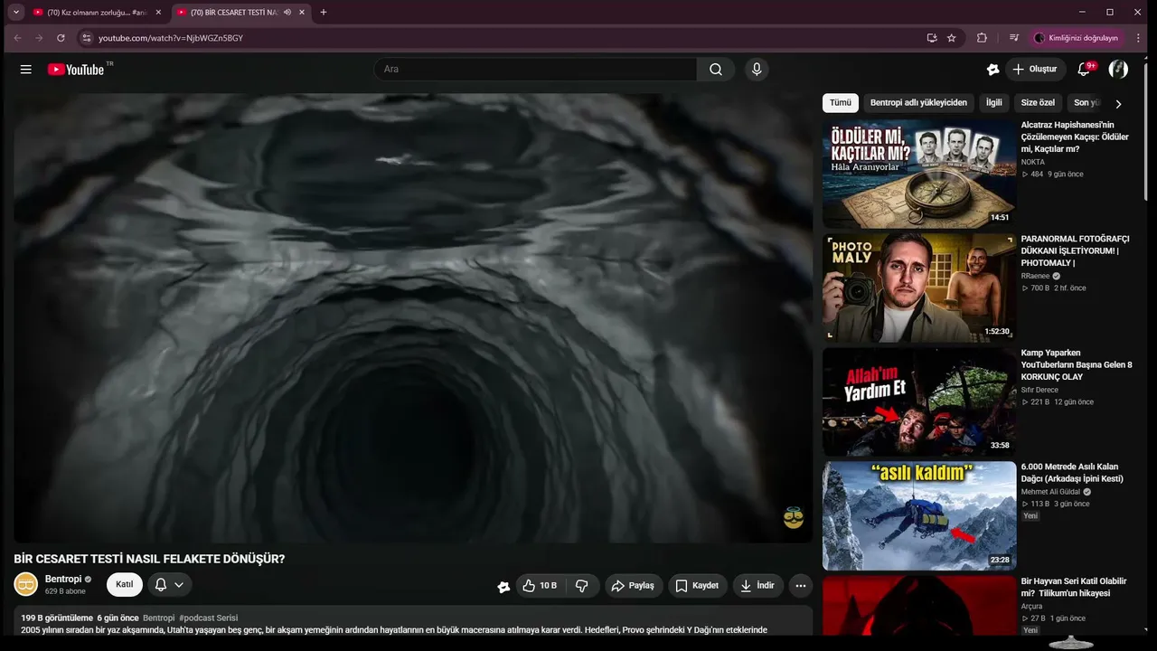Viewport: 1157px width, 651px height.
Task: Dislike the video with thumbs down
Action: click(582, 586)
